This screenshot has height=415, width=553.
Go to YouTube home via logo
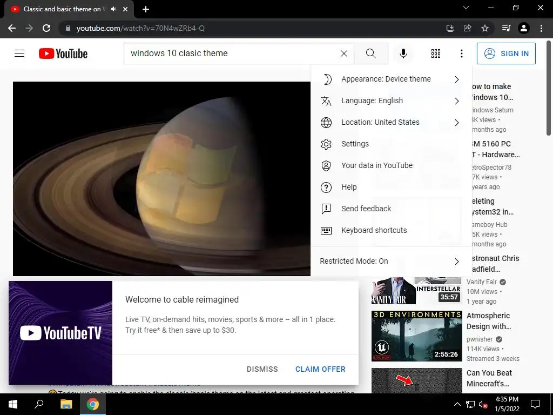[63, 53]
